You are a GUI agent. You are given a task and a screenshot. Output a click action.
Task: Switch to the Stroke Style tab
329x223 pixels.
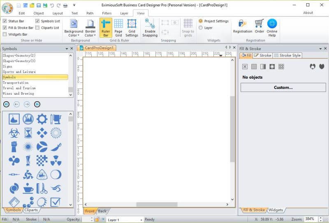pyautogui.click(x=287, y=55)
